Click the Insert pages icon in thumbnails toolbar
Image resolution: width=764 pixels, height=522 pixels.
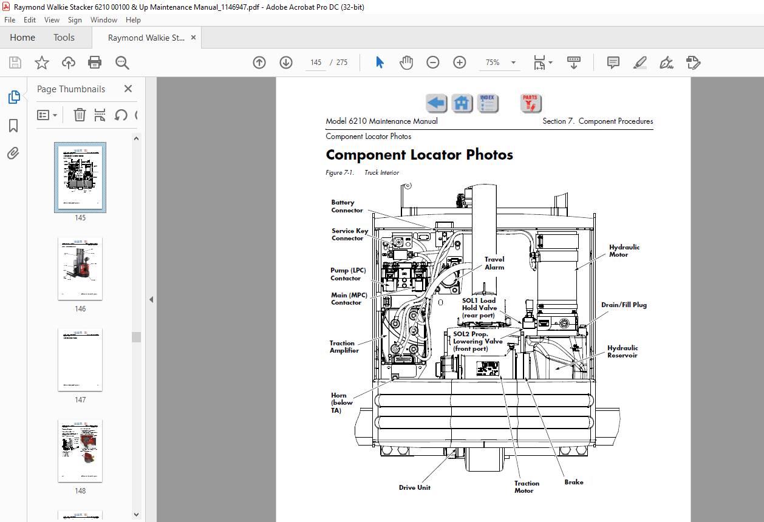pyautogui.click(x=100, y=115)
